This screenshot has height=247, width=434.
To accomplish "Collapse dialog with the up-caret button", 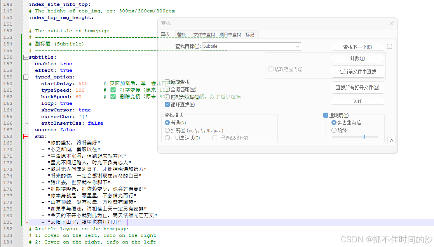I will pyautogui.click(x=392, y=141).
